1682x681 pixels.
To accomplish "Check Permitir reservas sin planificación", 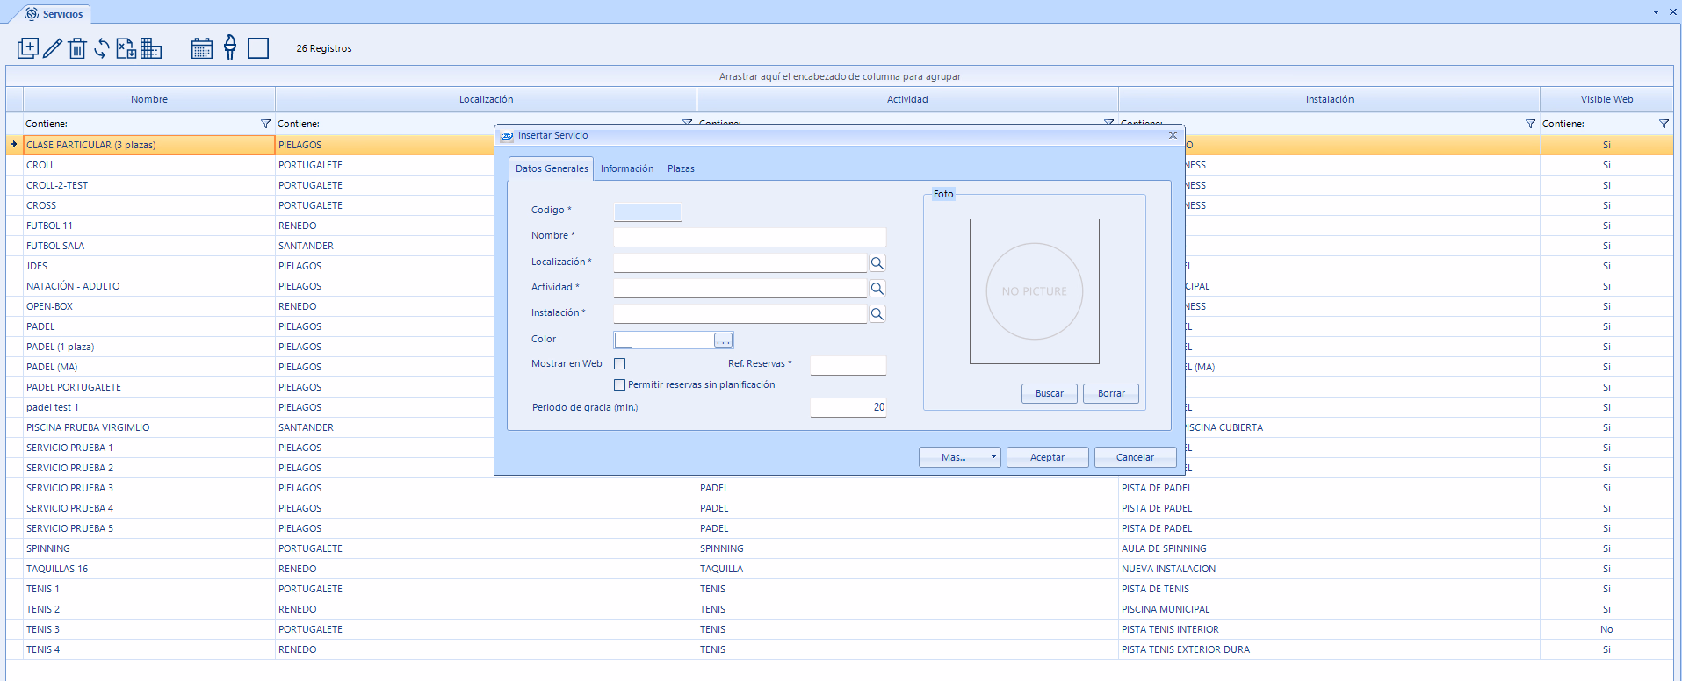I will (620, 384).
